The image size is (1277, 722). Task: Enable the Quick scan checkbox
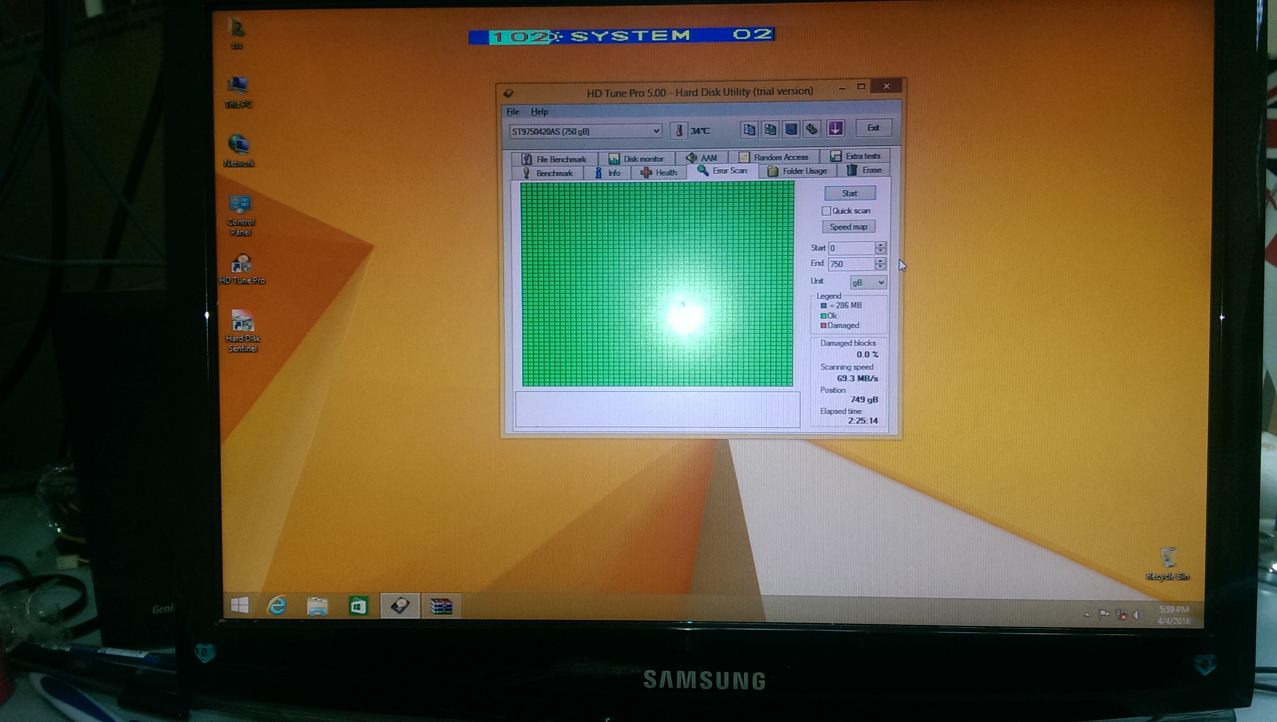coord(826,211)
